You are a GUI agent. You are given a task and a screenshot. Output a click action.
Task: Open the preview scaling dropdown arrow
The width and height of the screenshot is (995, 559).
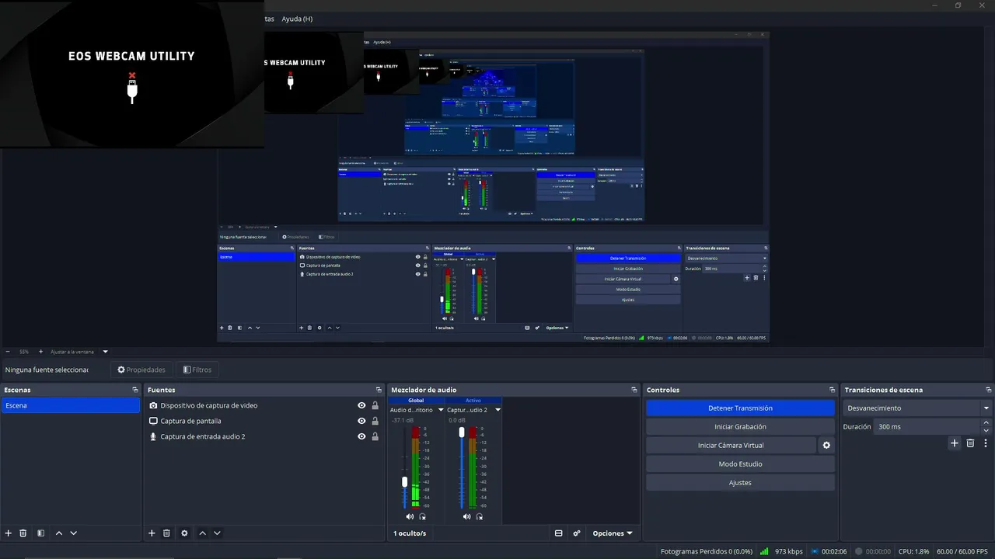[106, 352]
